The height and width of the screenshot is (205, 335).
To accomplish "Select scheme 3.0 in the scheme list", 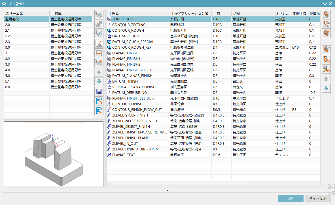I will 48,47.
